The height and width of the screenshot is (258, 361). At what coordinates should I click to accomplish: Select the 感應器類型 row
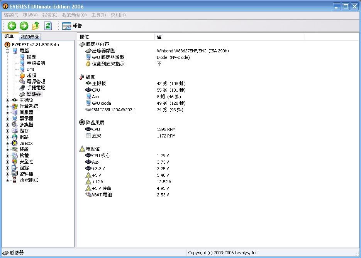[157, 51]
